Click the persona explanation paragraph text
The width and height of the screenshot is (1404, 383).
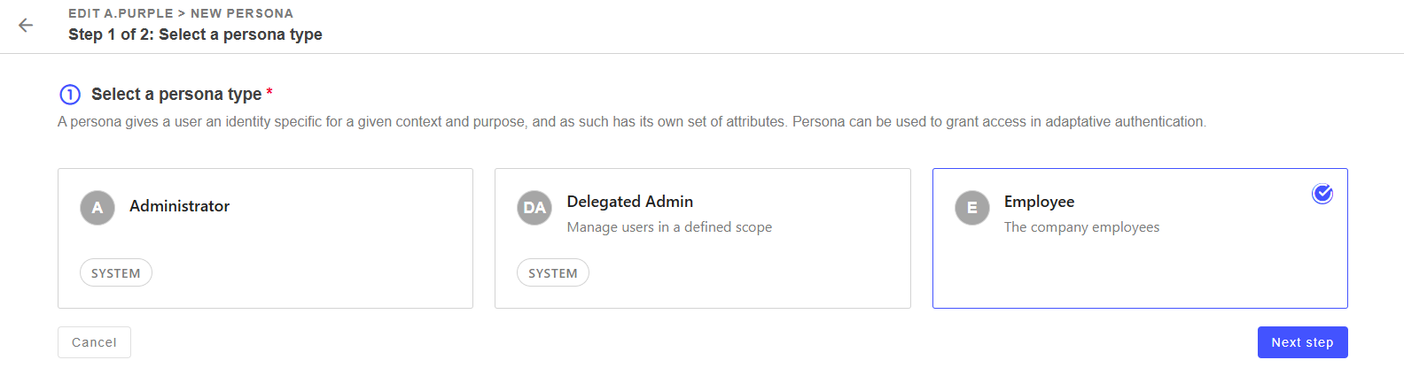pos(631,122)
